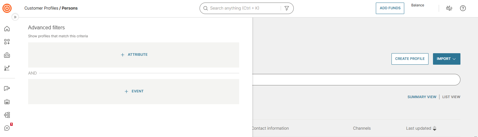Click the Add Funds button
Image resolution: width=478 pixels, height=137 pixels.
click(390, 8)
